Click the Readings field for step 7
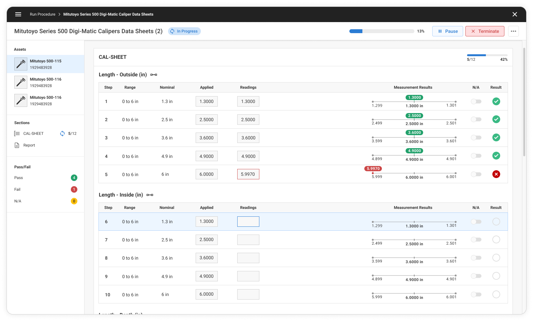The width and height of the screenshot is (533, 321). 248,240
